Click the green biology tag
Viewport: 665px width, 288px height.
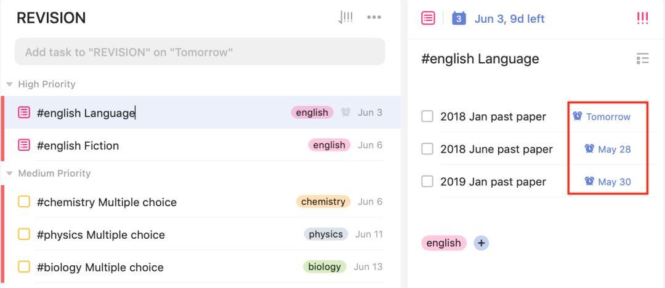pos(324,267)
